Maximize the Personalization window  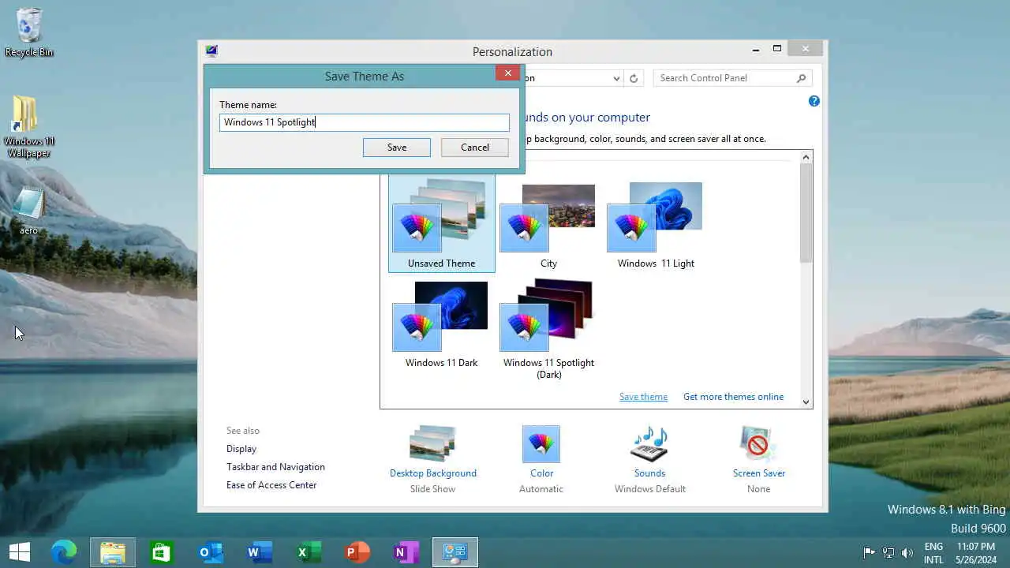click(777, 49)
